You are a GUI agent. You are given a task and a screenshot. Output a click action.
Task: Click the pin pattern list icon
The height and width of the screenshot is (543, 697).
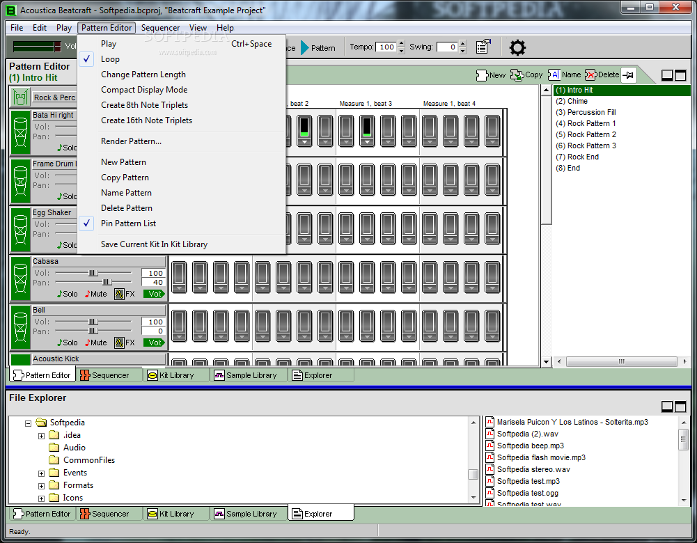[x=629, y=75]
